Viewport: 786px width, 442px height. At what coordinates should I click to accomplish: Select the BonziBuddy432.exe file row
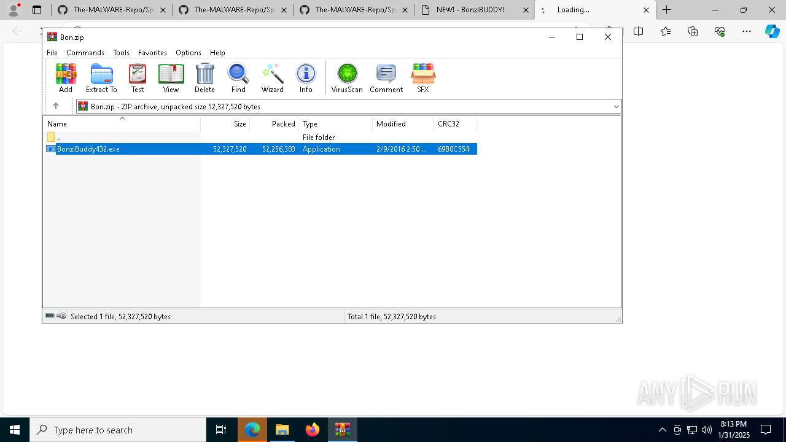(x=261, y=149)
